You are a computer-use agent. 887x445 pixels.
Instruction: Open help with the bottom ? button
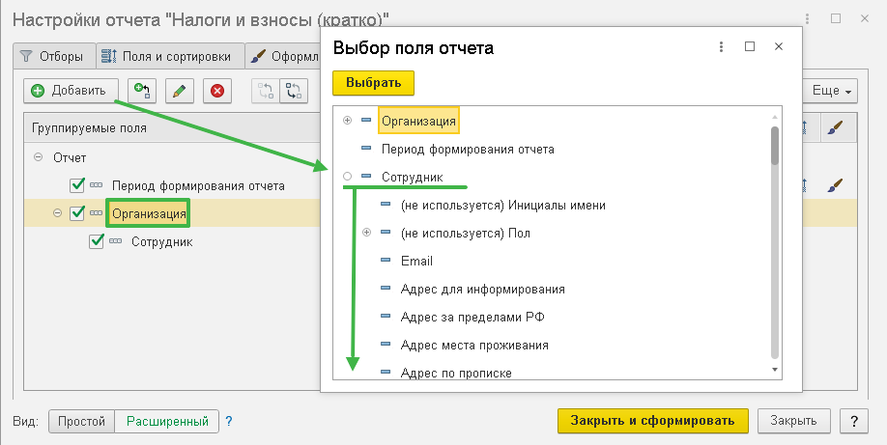coord(853,421)
